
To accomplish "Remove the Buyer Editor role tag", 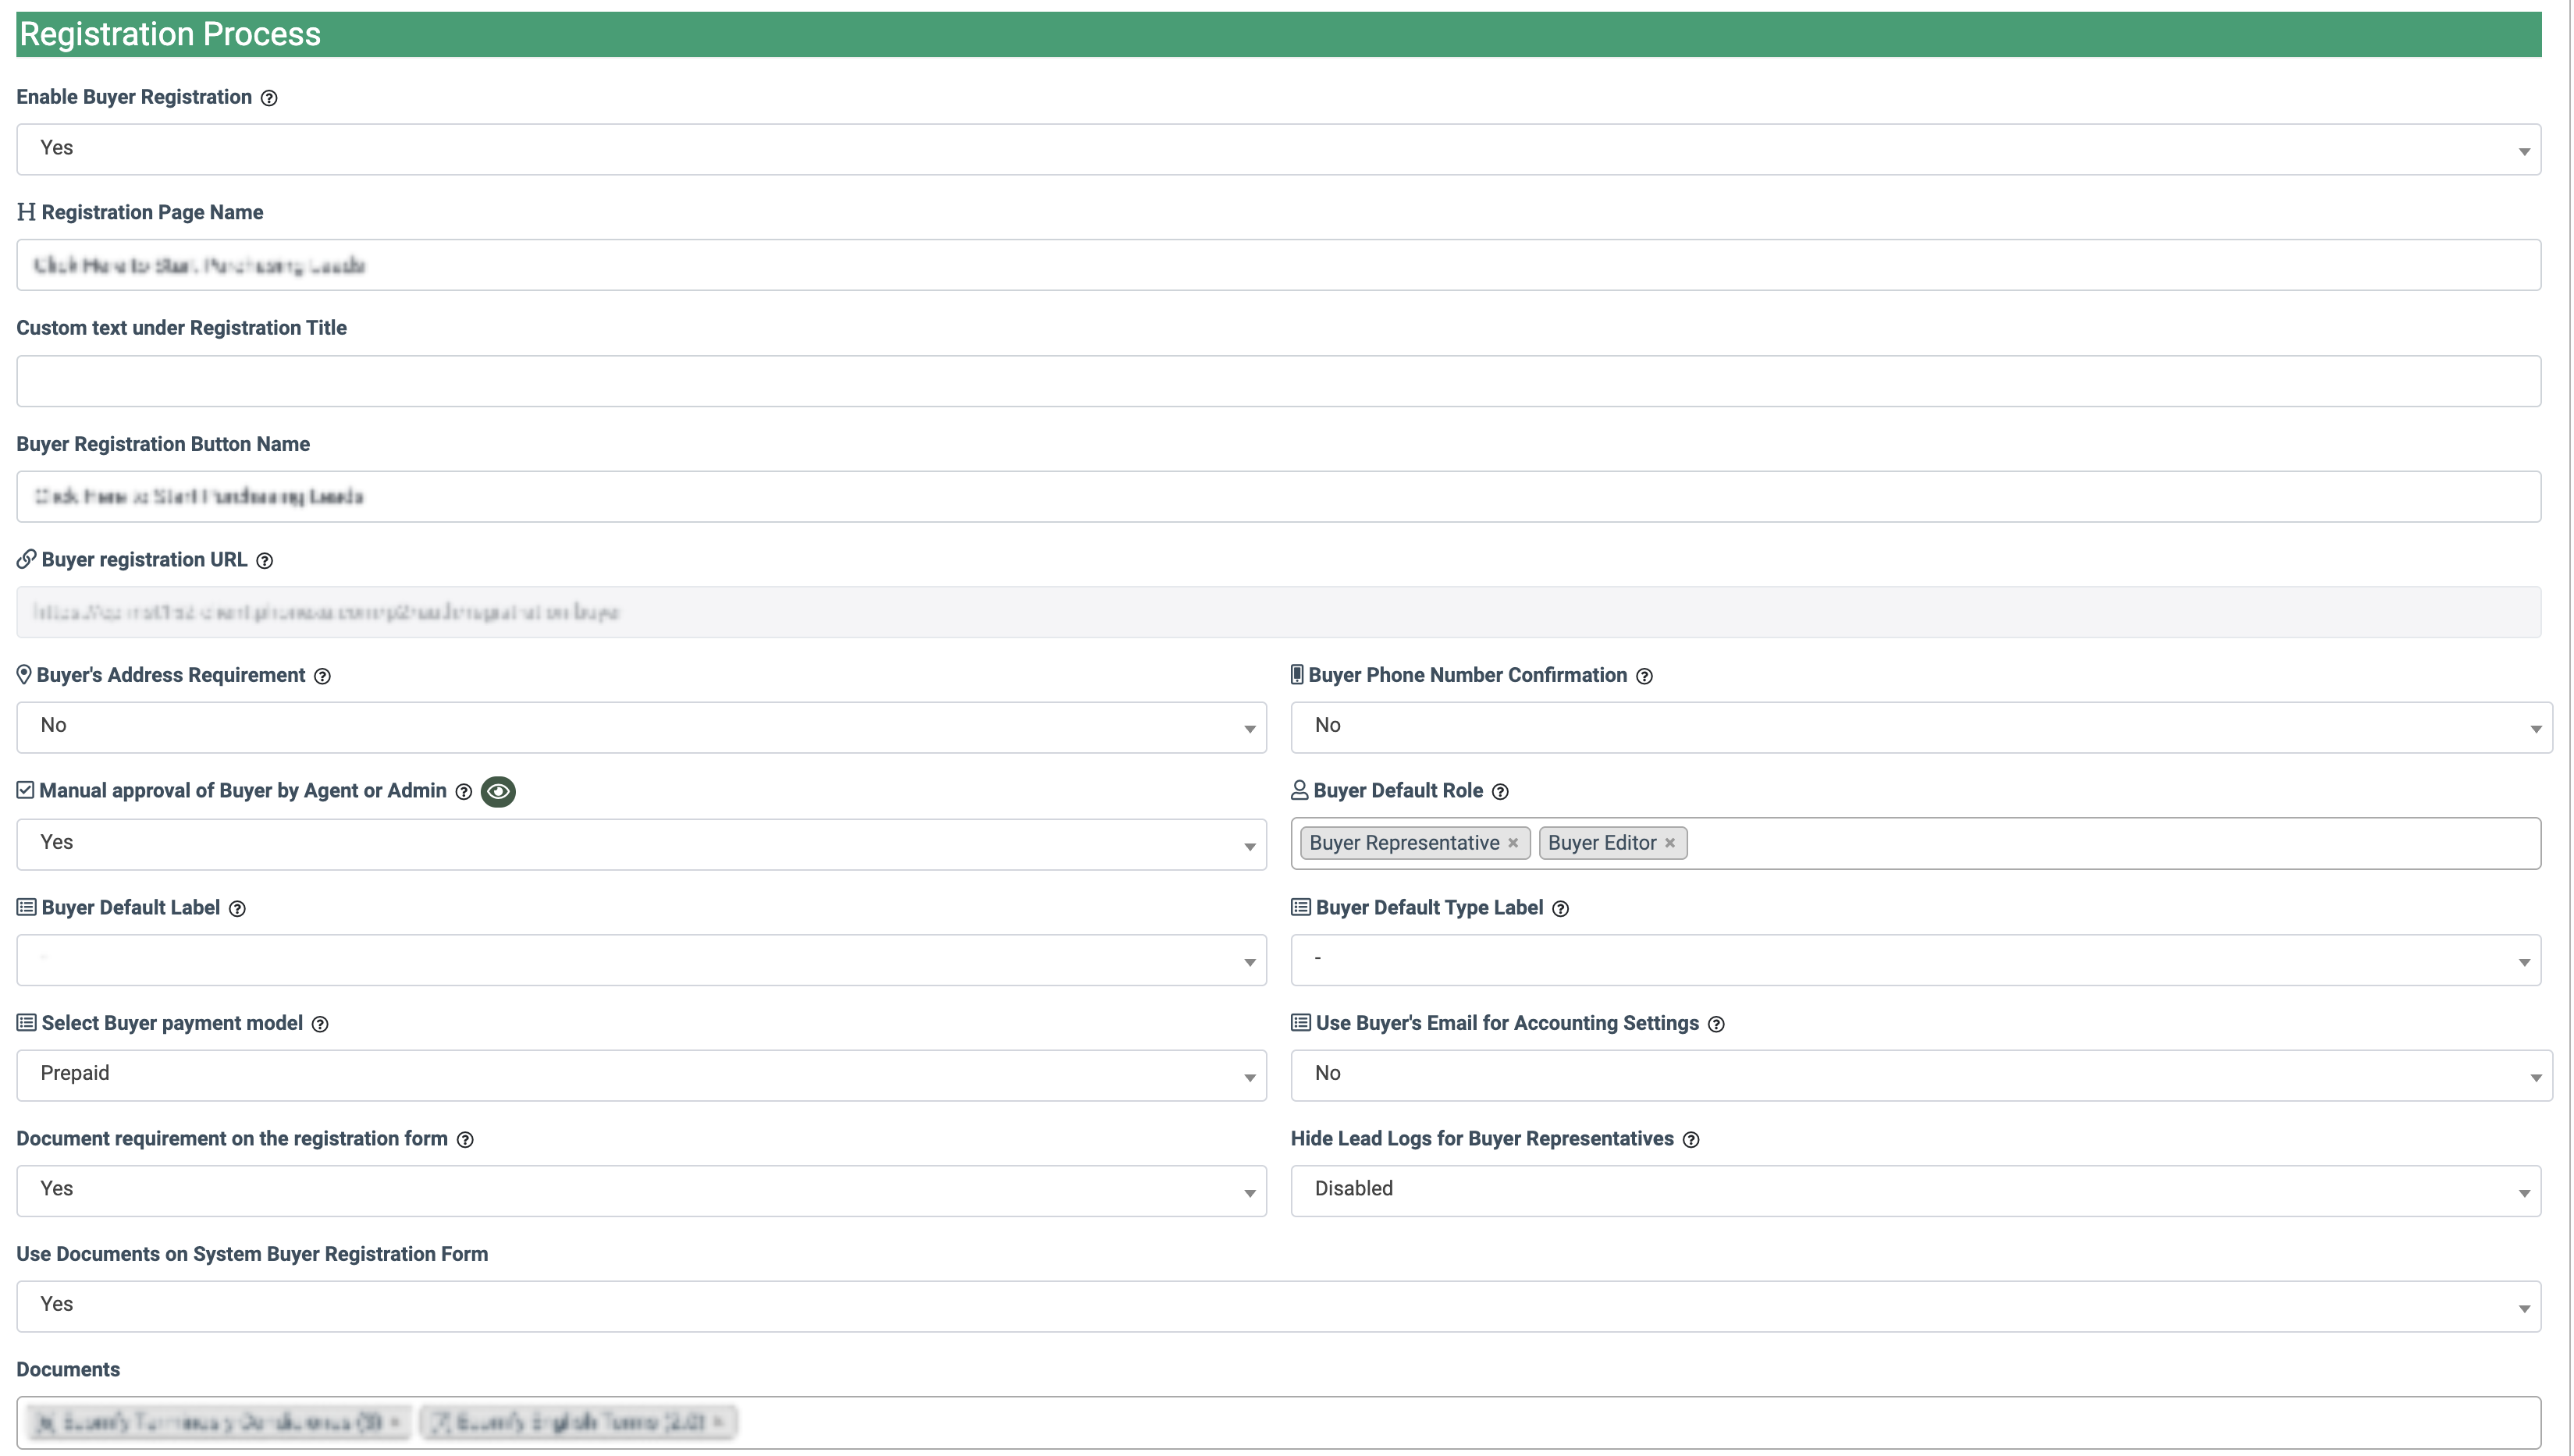I will coord(1670,843).
